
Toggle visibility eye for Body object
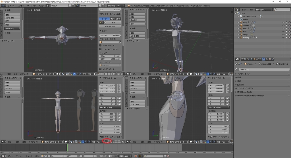point(284,22)
